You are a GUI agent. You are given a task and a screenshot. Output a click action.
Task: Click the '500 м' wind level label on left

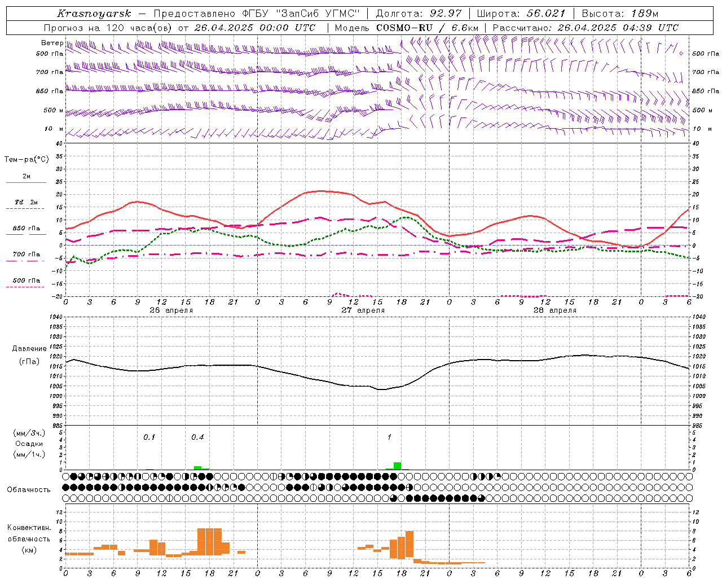point(54,110)
